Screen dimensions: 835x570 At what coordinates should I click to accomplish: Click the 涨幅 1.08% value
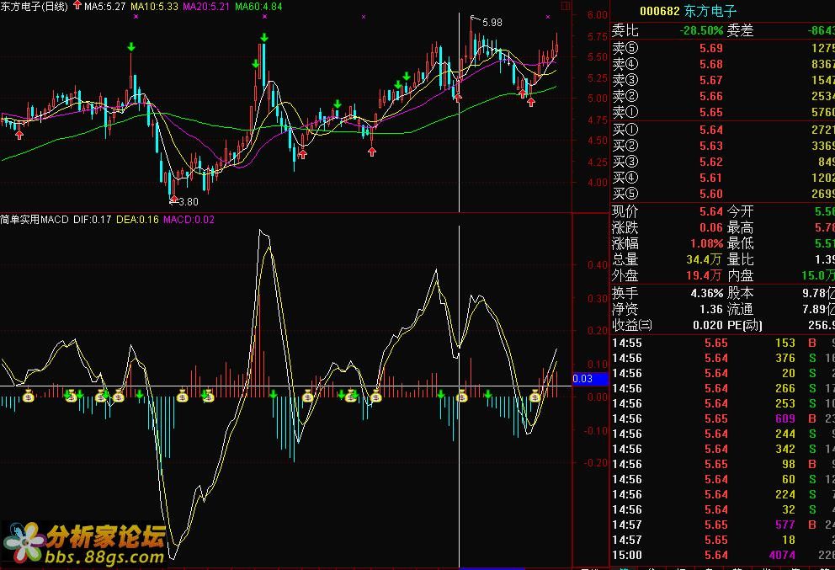click(x=707, y=244)
